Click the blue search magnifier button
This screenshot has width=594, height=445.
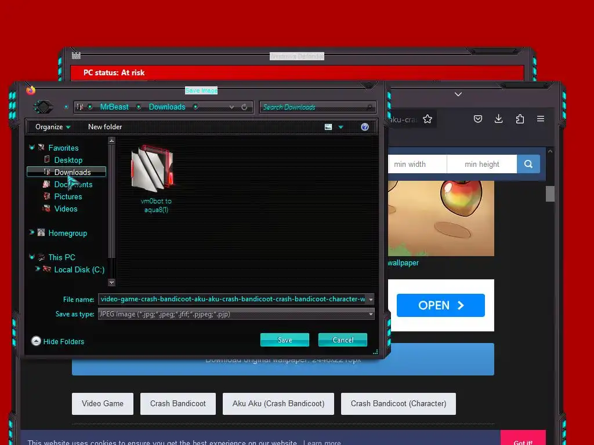click(528, 164)
